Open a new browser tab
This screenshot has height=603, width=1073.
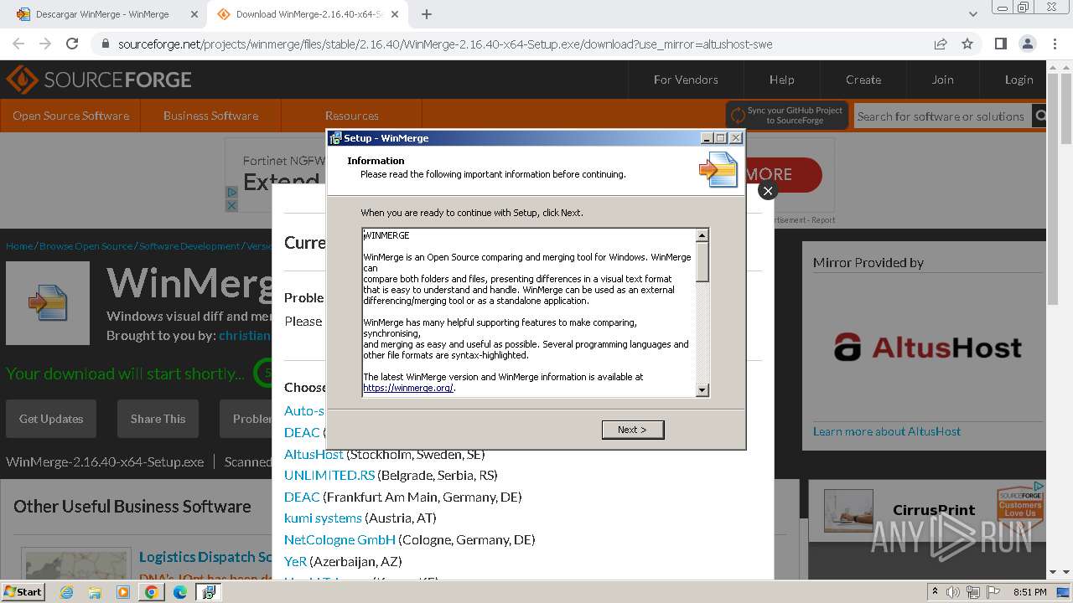(x=427, y=14)
